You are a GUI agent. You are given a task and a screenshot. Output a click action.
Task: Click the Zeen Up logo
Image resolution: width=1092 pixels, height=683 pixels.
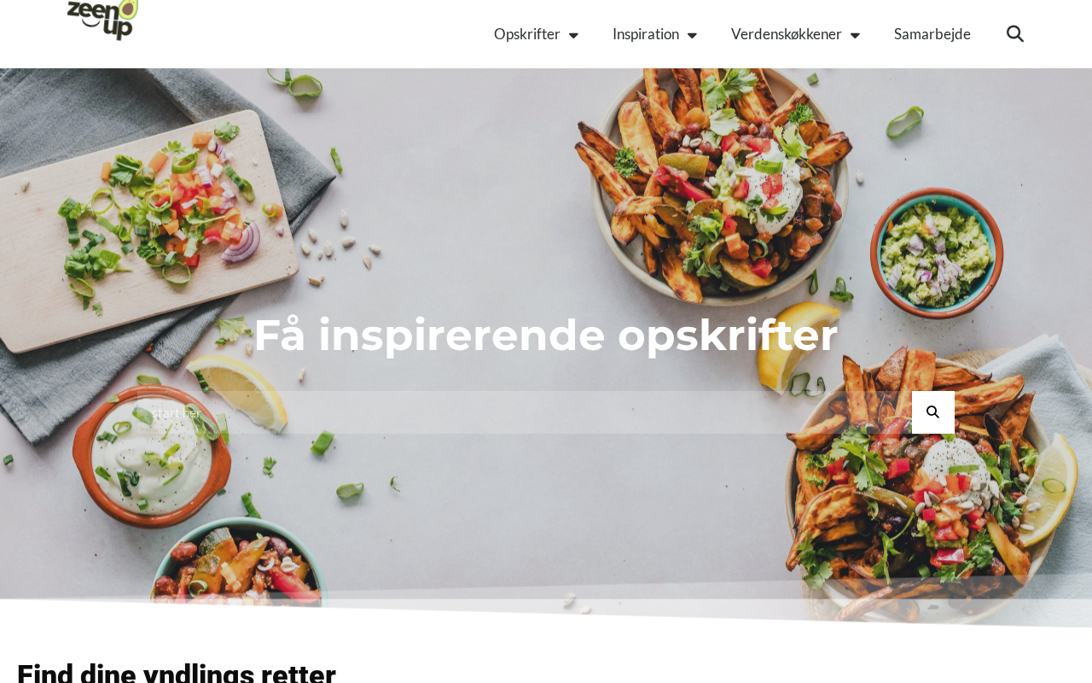pos(102,20)
